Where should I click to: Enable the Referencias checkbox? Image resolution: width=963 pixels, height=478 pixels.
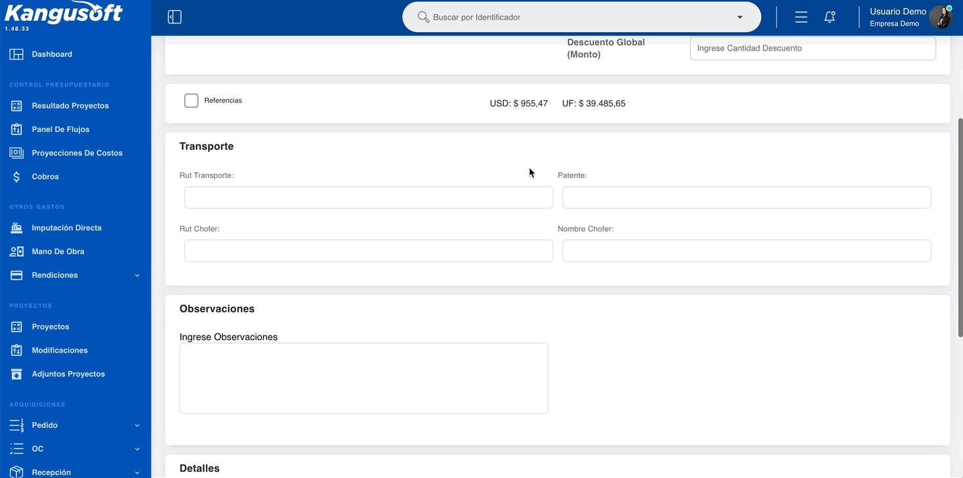(x=192, y=100)
